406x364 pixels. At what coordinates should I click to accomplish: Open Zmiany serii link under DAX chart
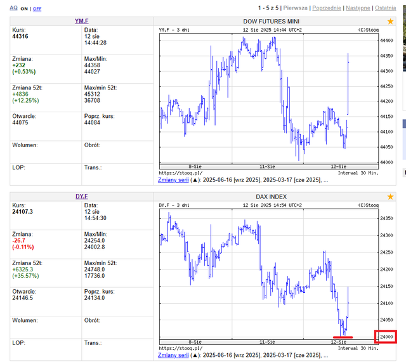click(x=173, y=355)
